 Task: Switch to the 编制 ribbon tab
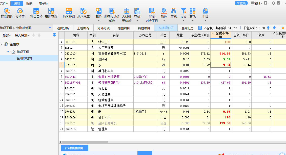click(x=17, y=4)
